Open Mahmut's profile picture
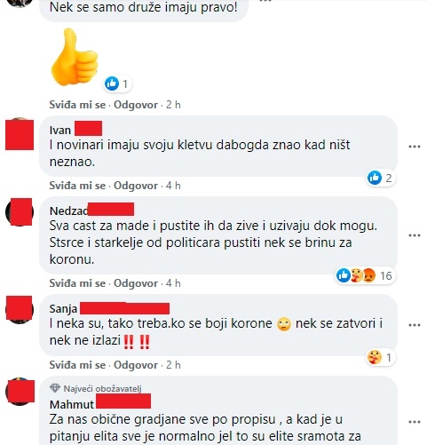427x445 pixels. (20, 392)
